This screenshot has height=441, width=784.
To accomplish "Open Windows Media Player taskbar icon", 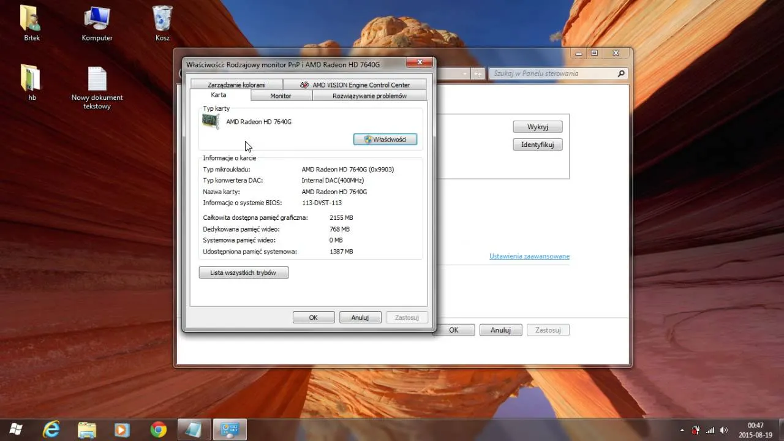I will point(123,429).
